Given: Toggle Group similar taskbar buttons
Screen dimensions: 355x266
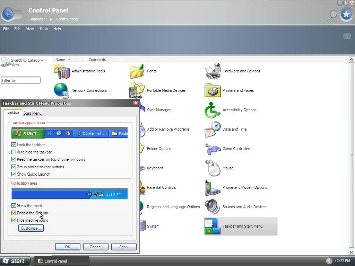Looking at the screenshot, I should point(14,167).
